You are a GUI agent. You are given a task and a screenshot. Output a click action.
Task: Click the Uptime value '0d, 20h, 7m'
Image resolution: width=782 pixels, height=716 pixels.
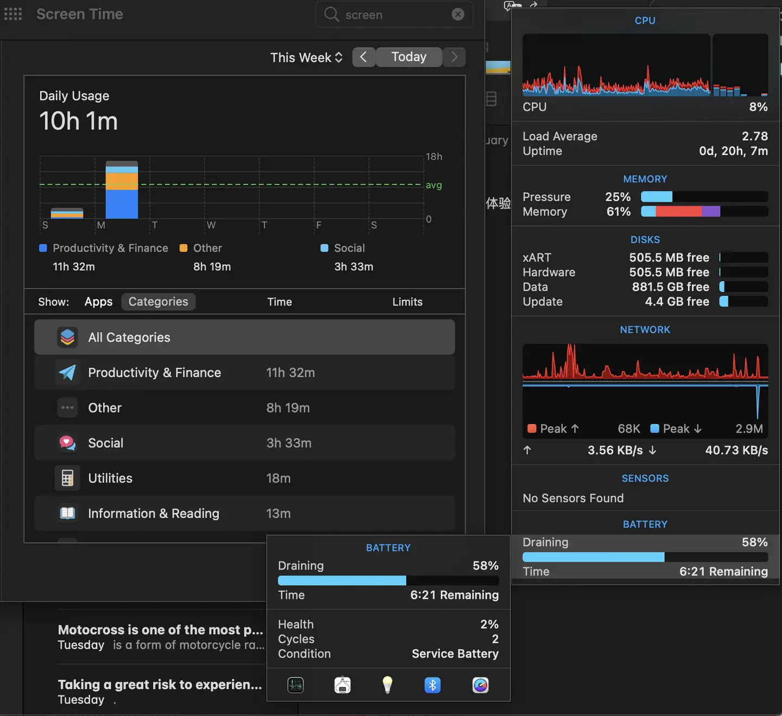734,151
